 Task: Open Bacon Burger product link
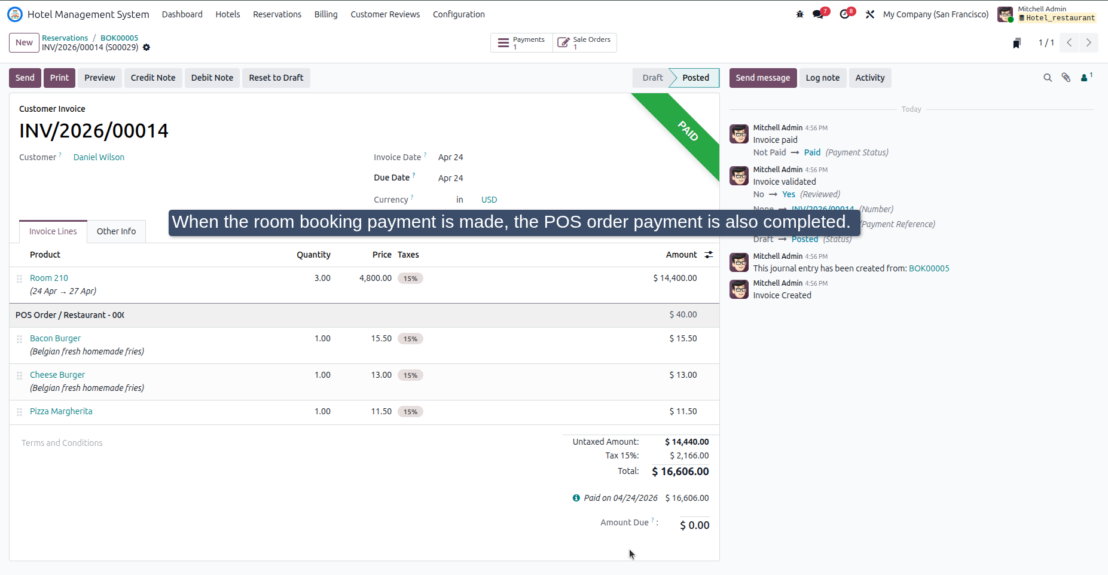(x=55, y=338)
